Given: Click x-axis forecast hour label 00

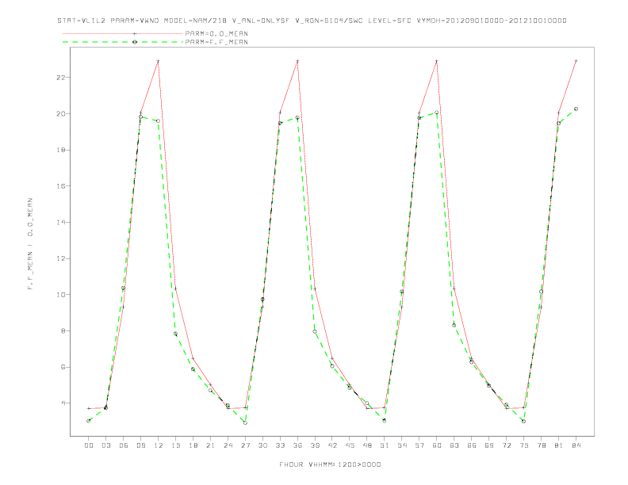Looking at the screenshot, I should click(x=89, y=445).
